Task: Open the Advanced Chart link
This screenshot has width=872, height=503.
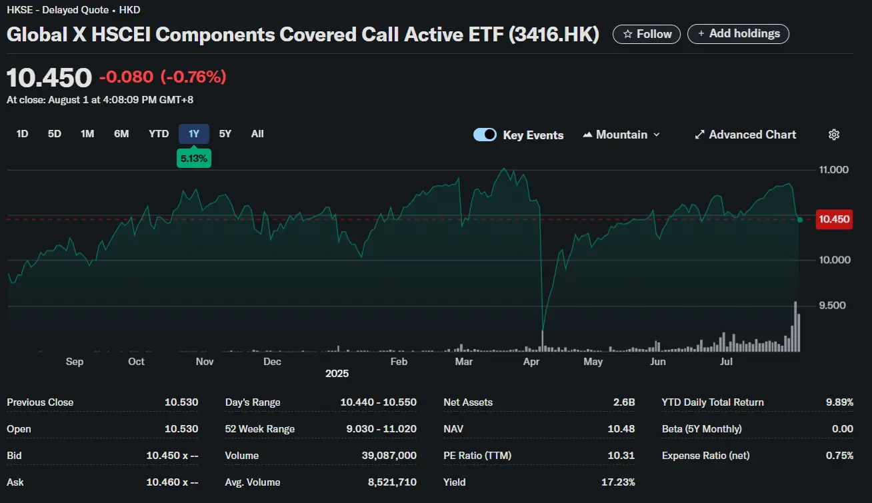Action: point(745,135)
